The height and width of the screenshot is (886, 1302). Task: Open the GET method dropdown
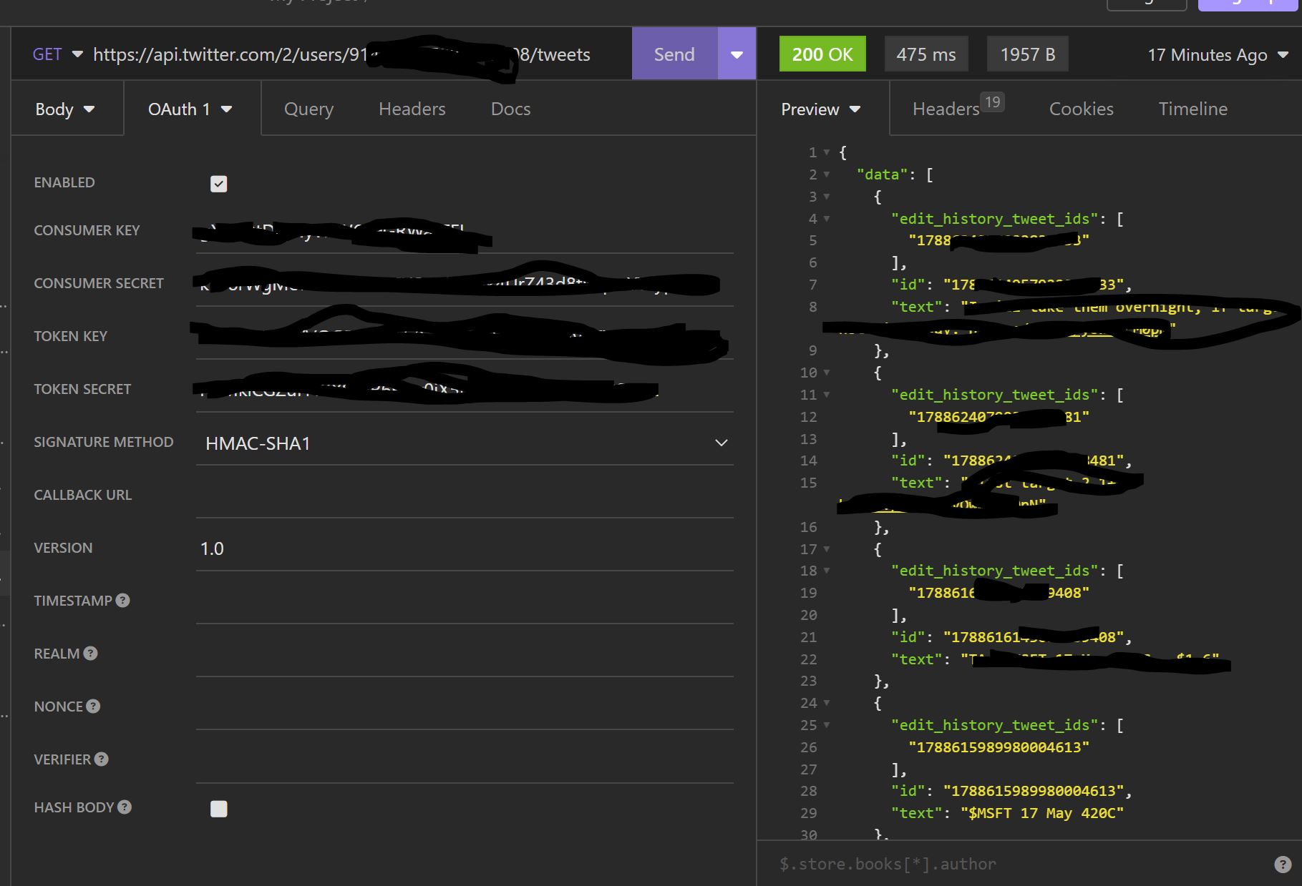click(x=57, y=54)
